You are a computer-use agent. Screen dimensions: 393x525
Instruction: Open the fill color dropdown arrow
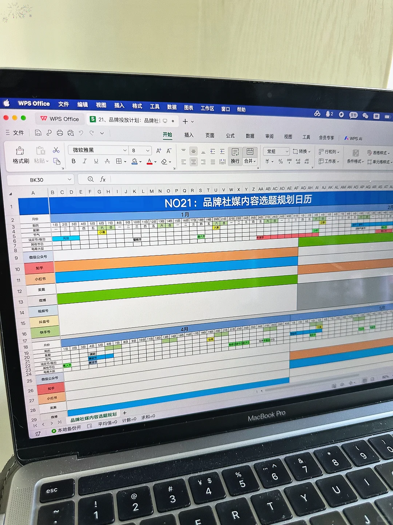[140, 162]
